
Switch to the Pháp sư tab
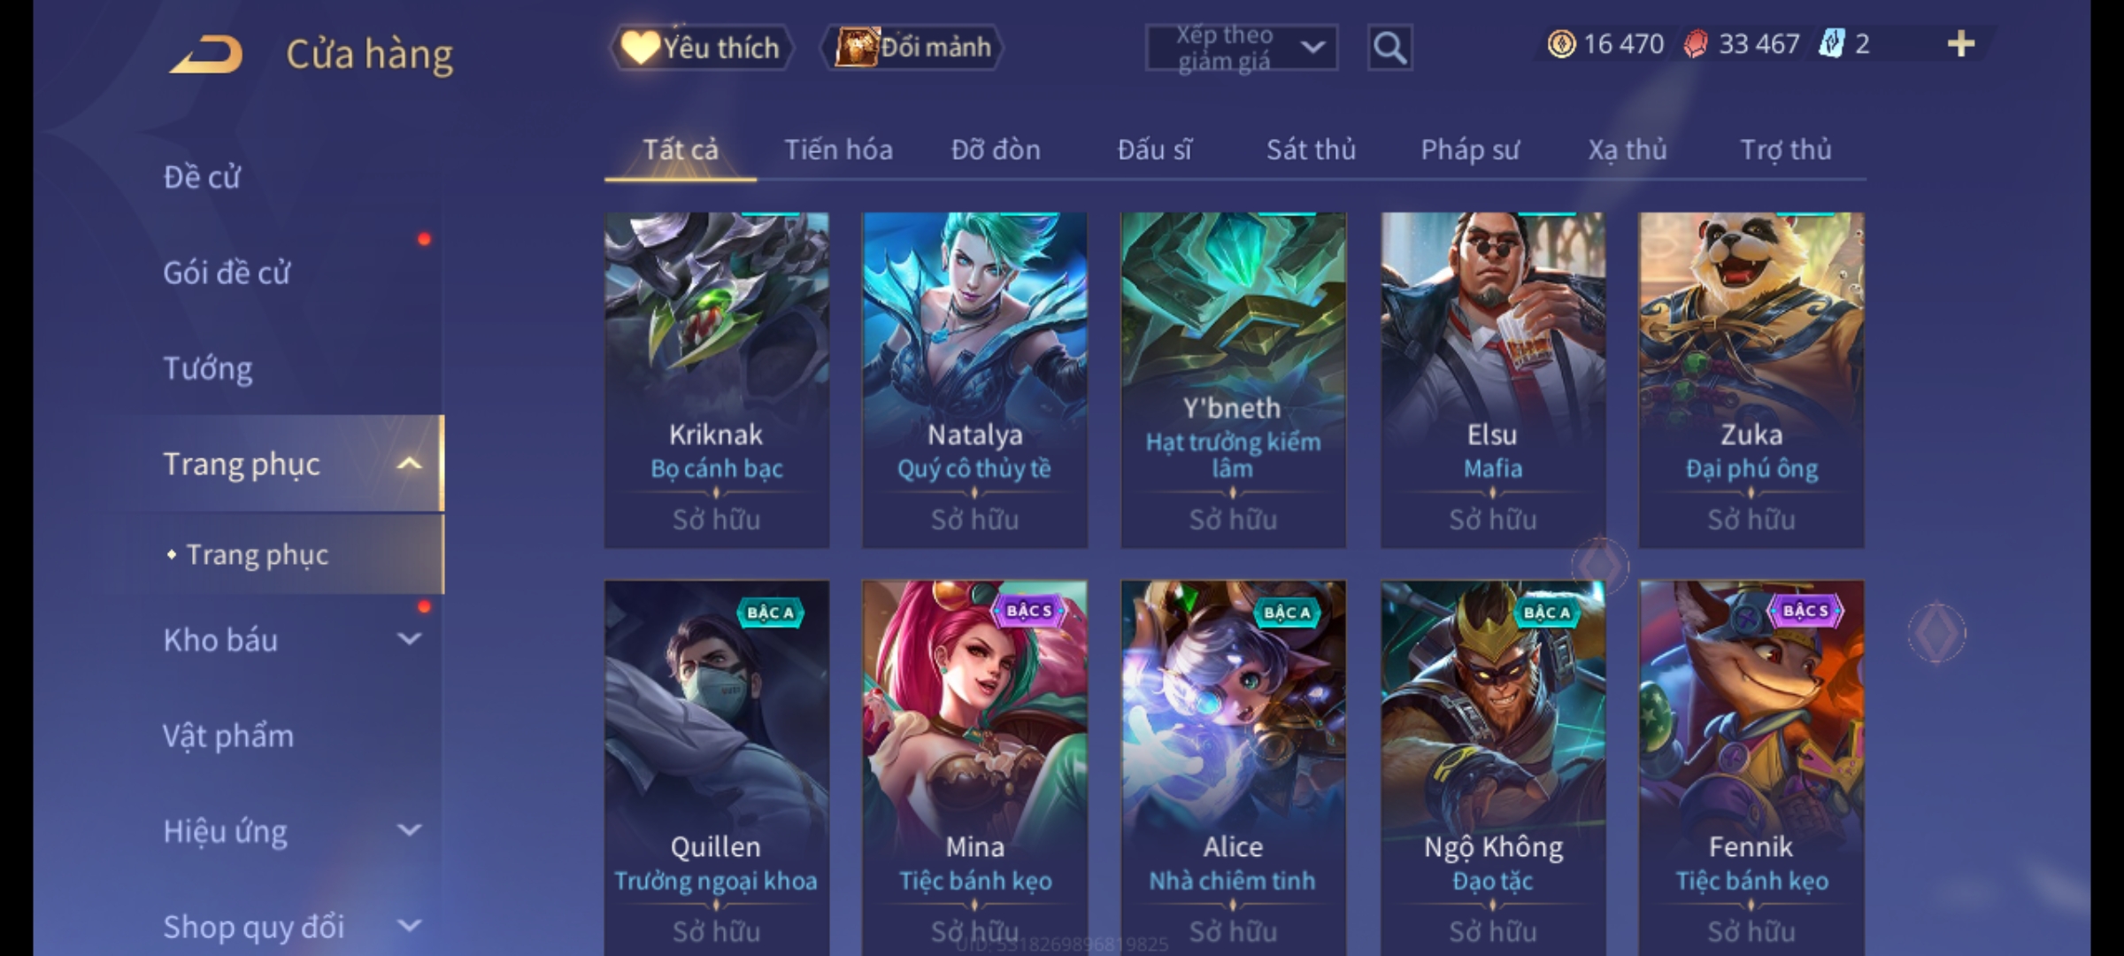tap(1470, 150)
